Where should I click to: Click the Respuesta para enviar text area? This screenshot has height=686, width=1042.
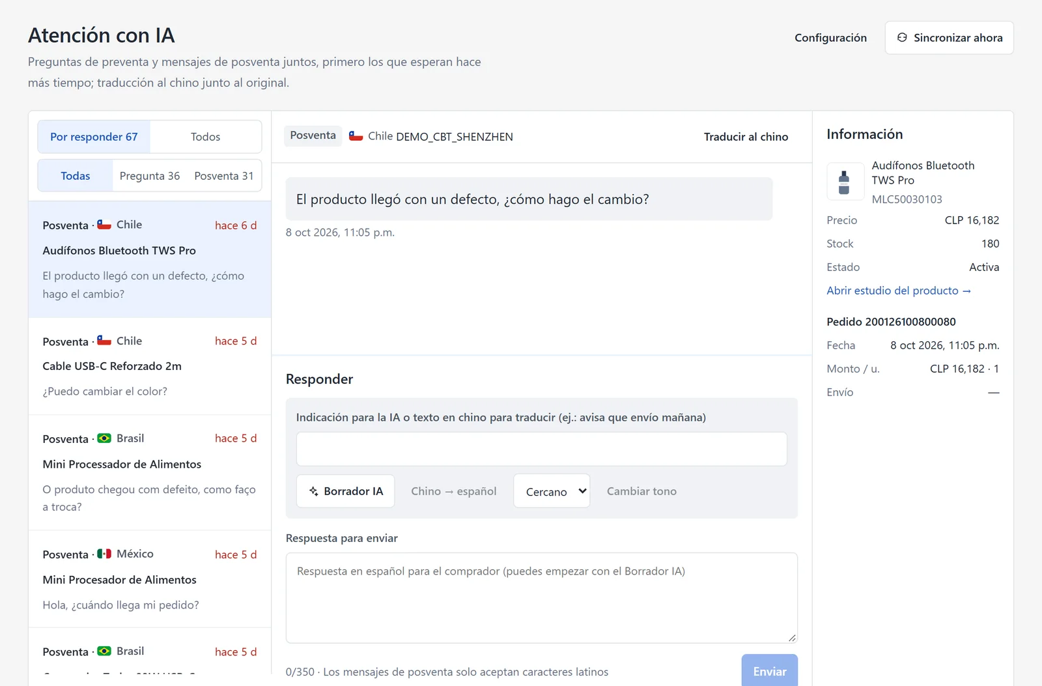click(541, 598)
